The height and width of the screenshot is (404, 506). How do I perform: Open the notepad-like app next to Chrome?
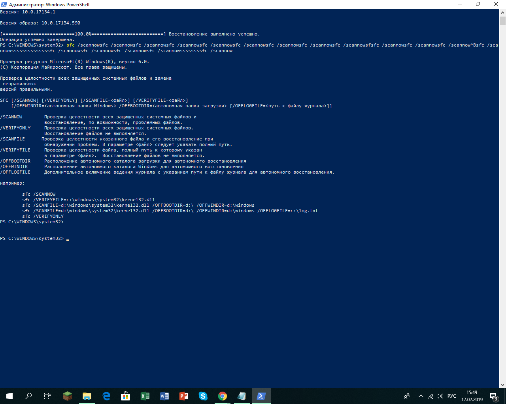(x=242, y=396)
